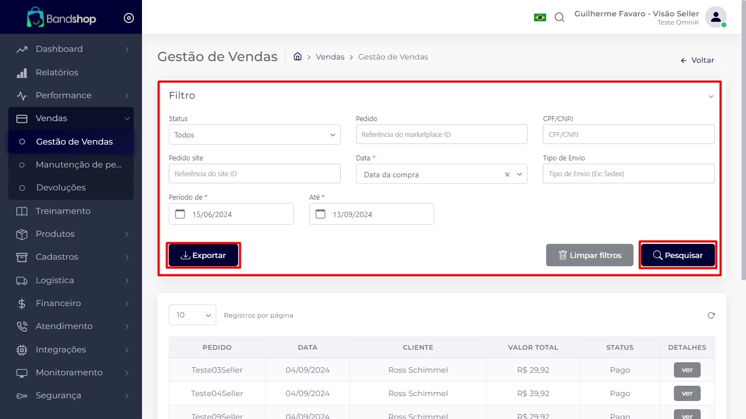Click the Brazil flag language icon
The height and width of the screenshot is (419, 746).
(540, 17)
